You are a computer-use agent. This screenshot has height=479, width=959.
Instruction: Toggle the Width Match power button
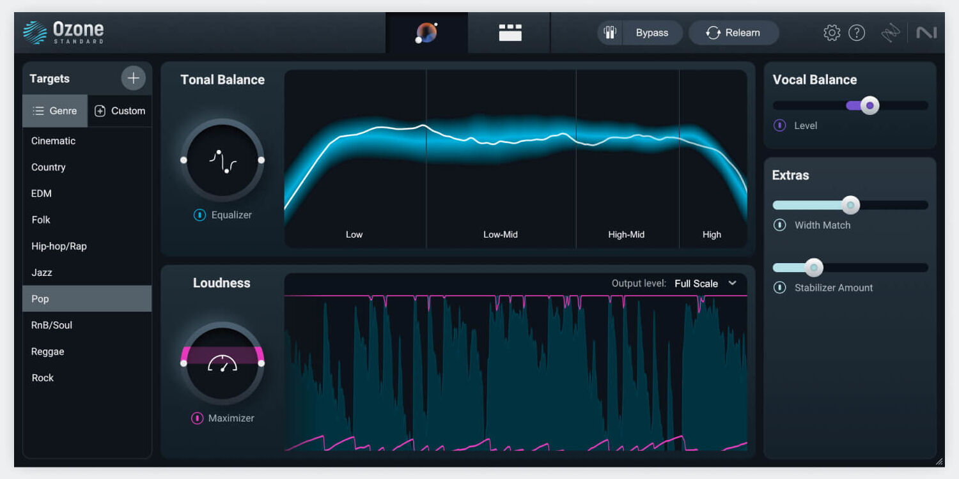779,225
